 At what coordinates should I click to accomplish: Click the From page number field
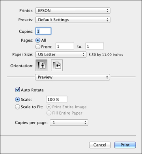point(65,46)
